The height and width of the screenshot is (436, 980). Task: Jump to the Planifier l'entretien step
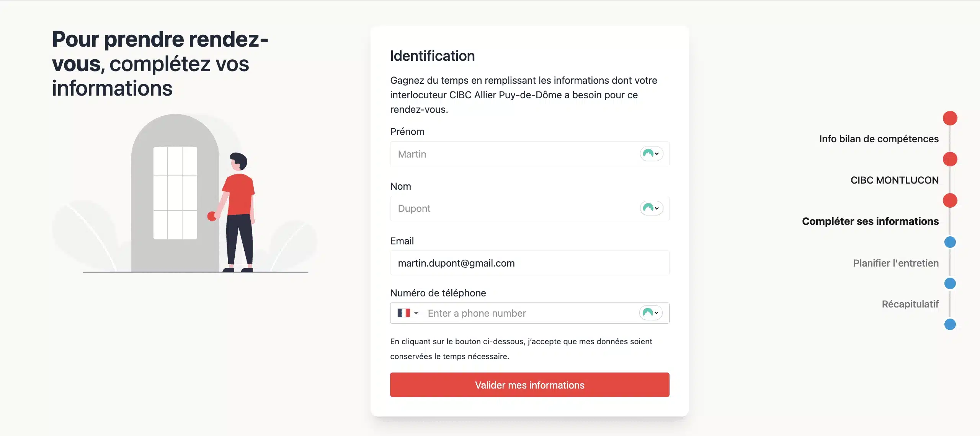tap(896, 263)
